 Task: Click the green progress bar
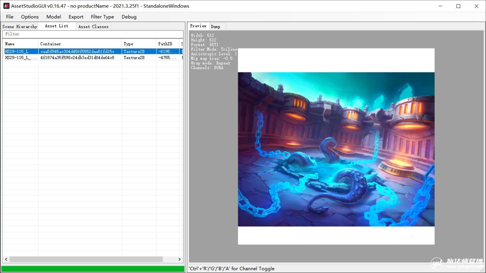click(x=93, y=269)
